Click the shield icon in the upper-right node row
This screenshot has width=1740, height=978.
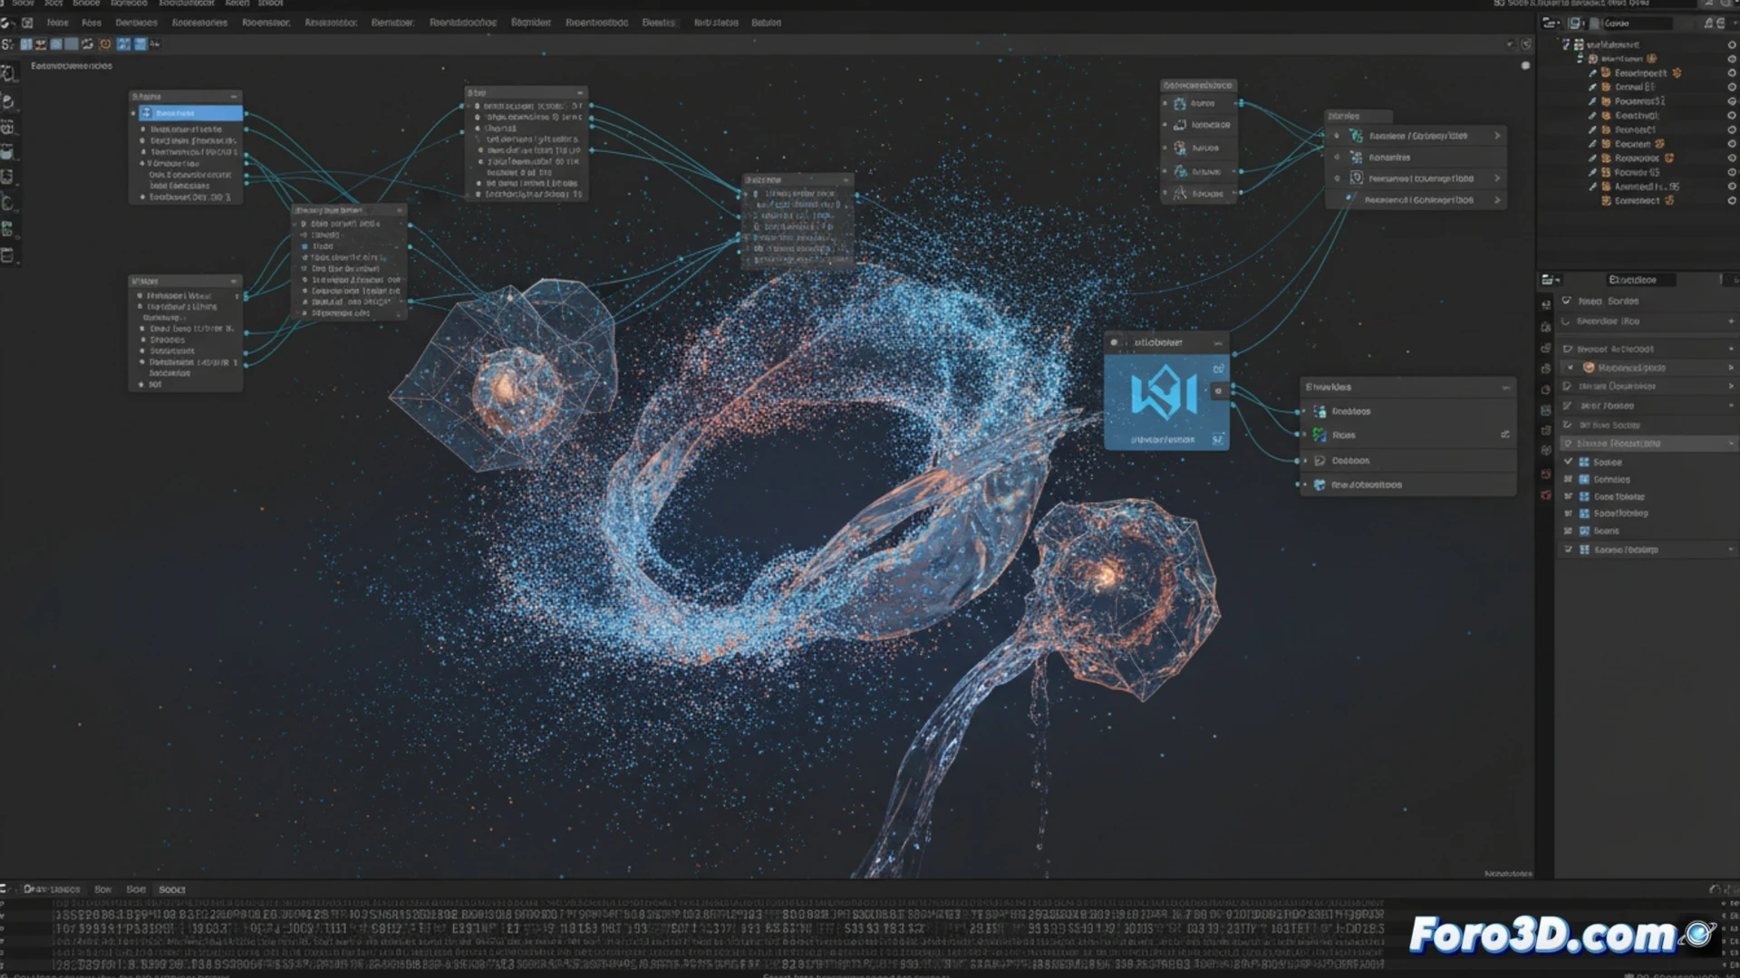pyautogui.click(x=1357, y=177)
